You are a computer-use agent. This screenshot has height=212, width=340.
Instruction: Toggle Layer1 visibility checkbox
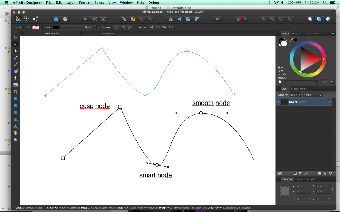point(329,102)
